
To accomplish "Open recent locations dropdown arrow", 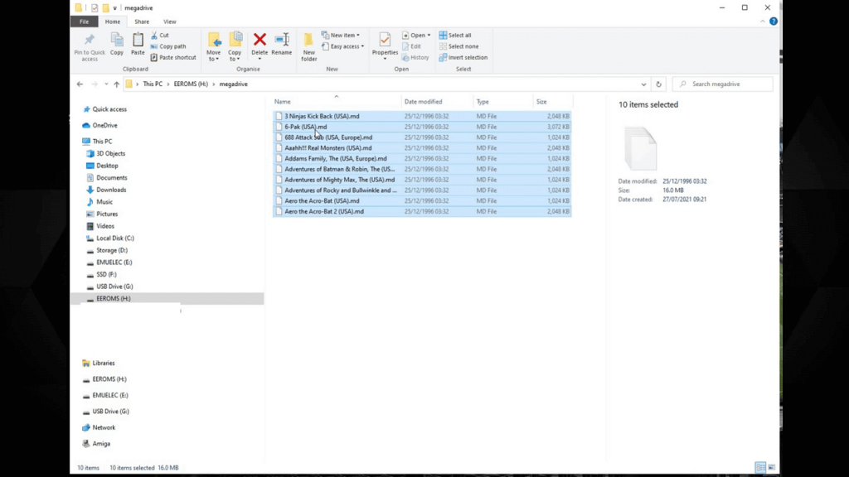I will pos(106,84).
